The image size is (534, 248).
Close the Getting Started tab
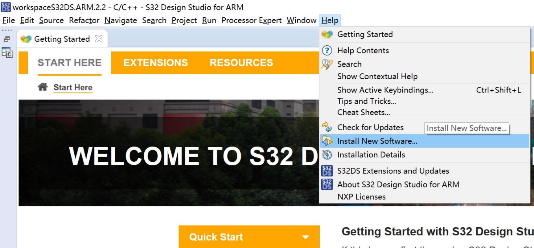[x=99, y=39]
